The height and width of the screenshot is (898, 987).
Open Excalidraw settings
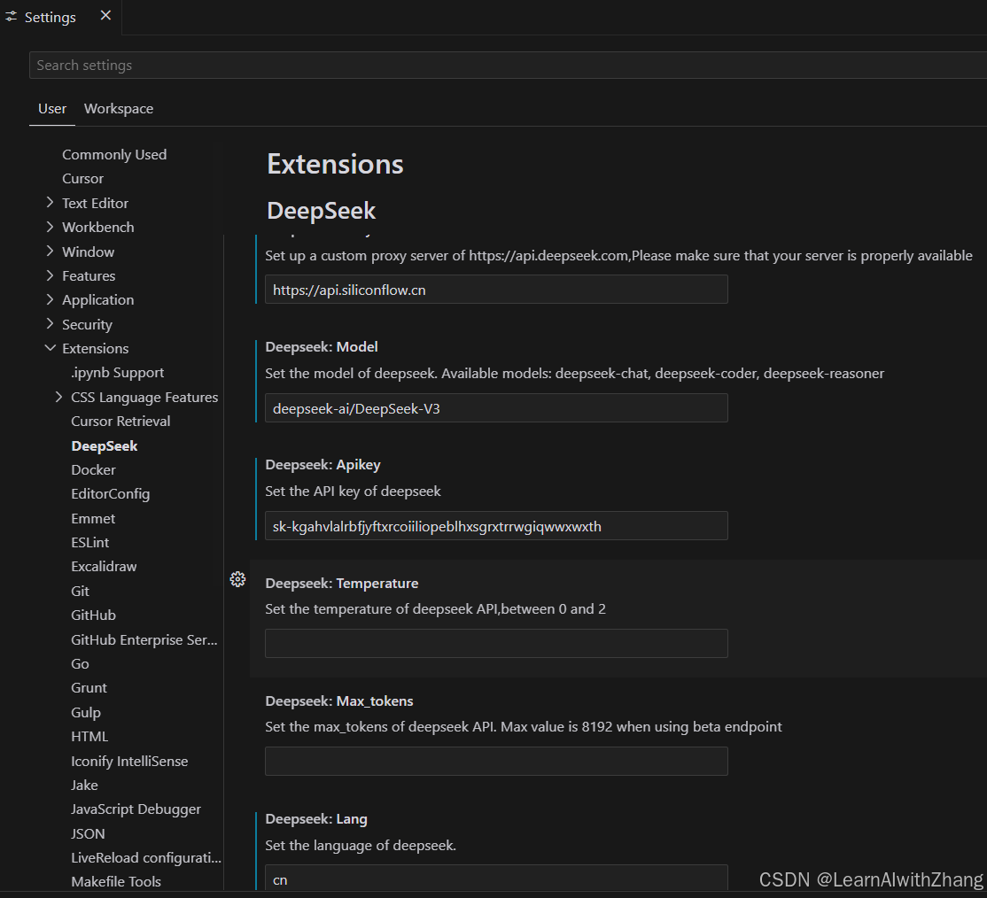pos(104,567)
